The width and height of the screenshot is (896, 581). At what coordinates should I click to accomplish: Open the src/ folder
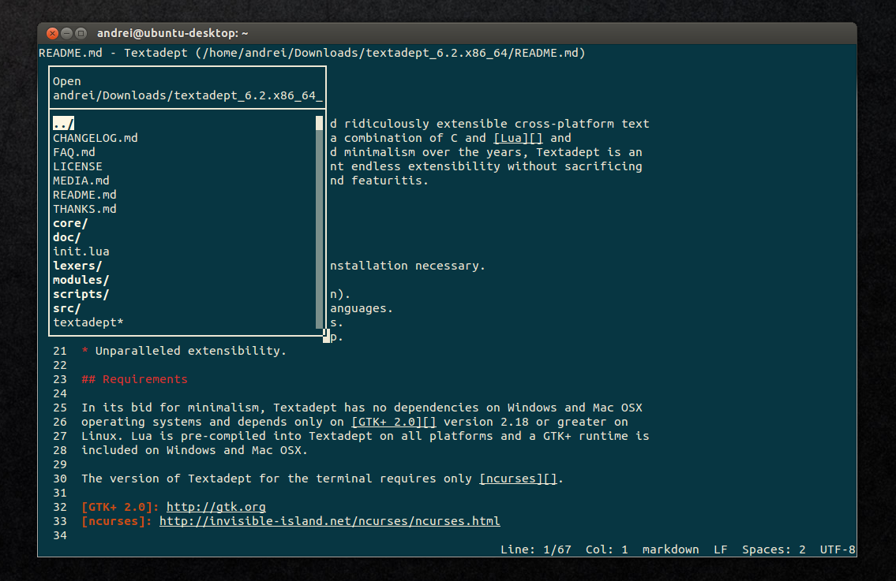coord(67,308)
